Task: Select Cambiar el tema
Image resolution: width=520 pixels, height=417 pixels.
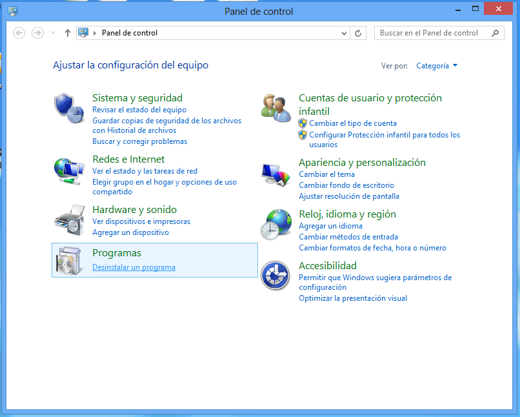Action: pos(326,174)
